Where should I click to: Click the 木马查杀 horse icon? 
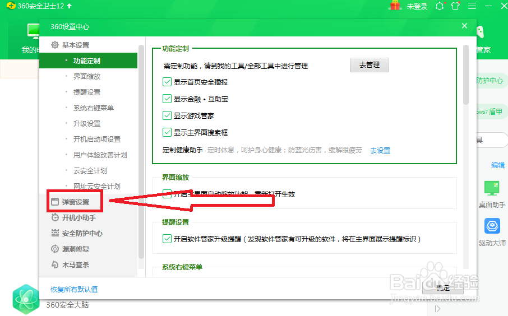(55, 264)
